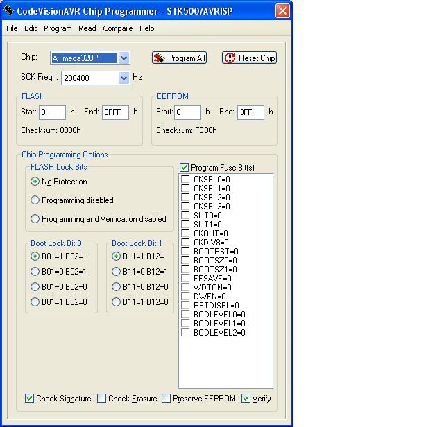The height and width of the screenshot is (427, 444).
Task: Check the CKSEL1=0 fuse bit
Action: [185, 188]
